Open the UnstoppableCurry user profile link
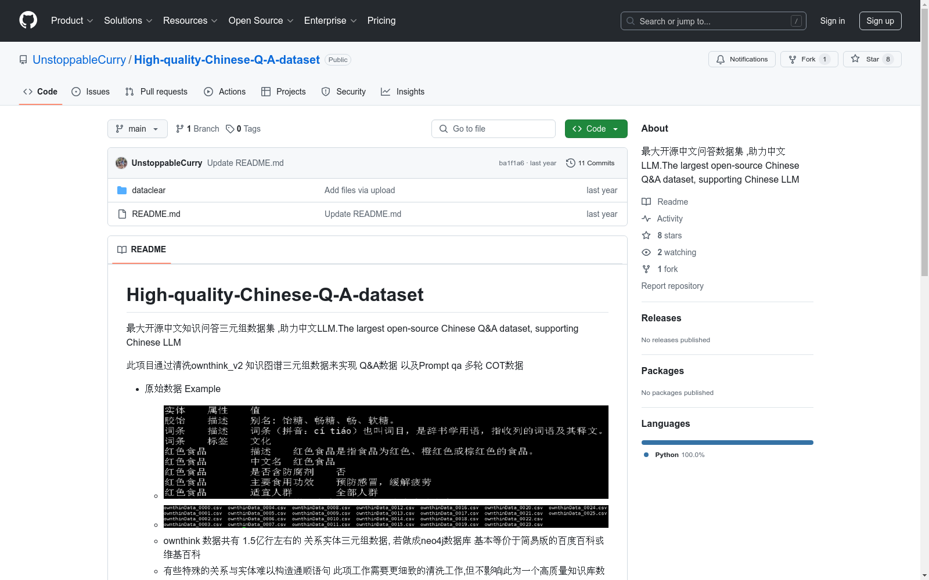Image resolution: width=929 pixels, height=580 pixels. (x=79, y=60)
